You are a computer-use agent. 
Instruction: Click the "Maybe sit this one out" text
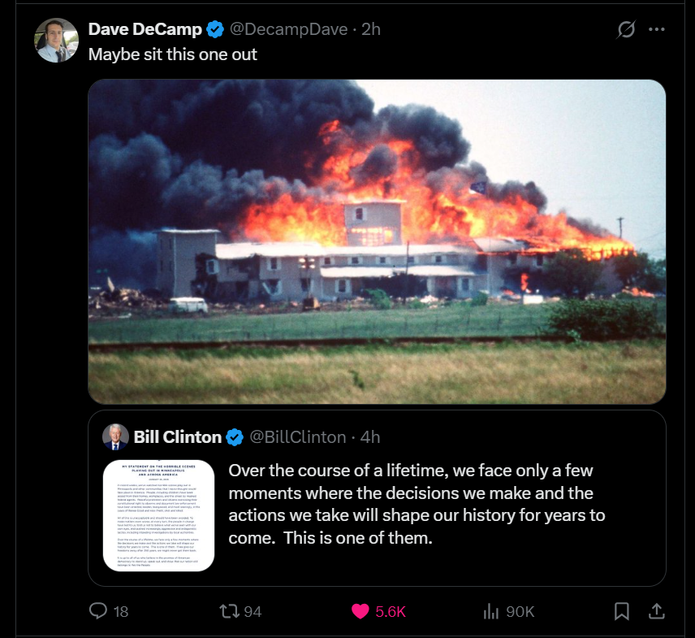pos(172,54)
